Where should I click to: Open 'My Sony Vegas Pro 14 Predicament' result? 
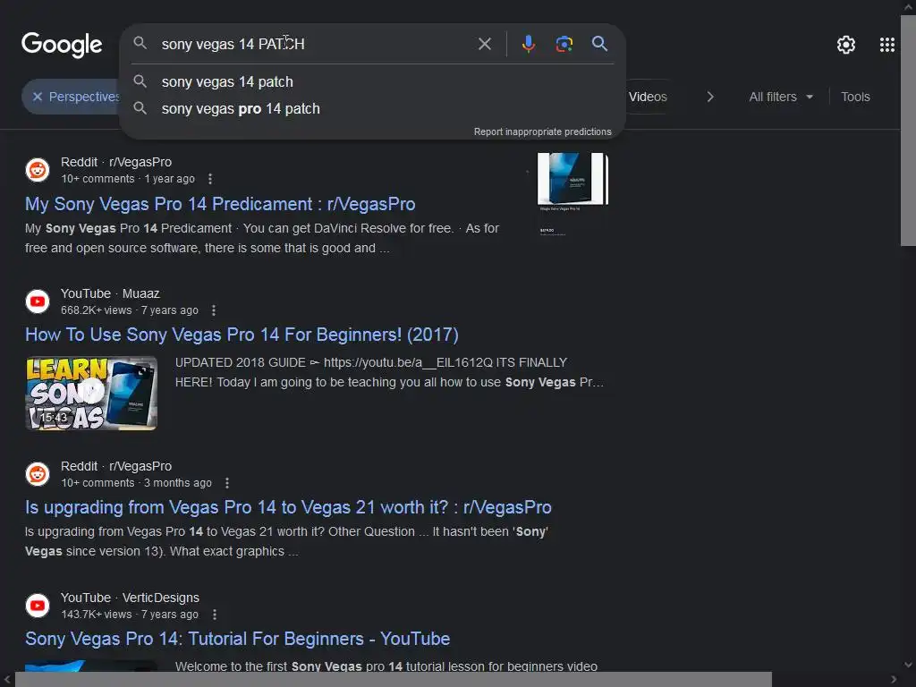coord(220,204)
